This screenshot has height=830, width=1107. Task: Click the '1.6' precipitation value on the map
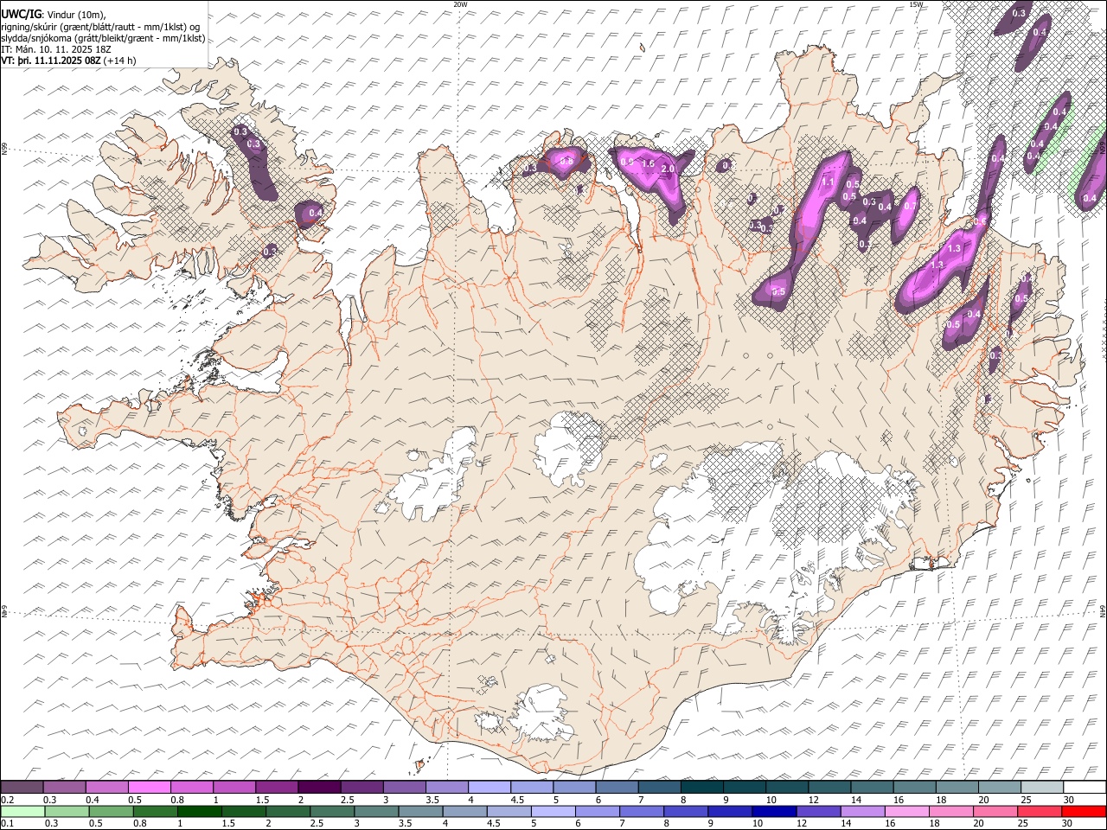647,163
